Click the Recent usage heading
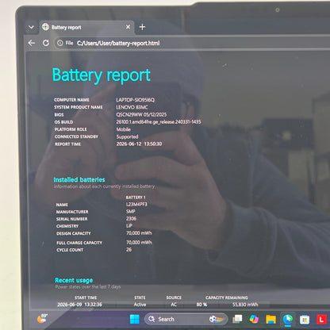The image size is (330, 330). (74, 280)
